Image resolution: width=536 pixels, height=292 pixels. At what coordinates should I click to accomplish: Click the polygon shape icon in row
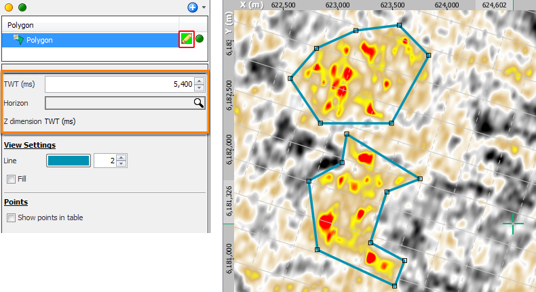point(18,39)
